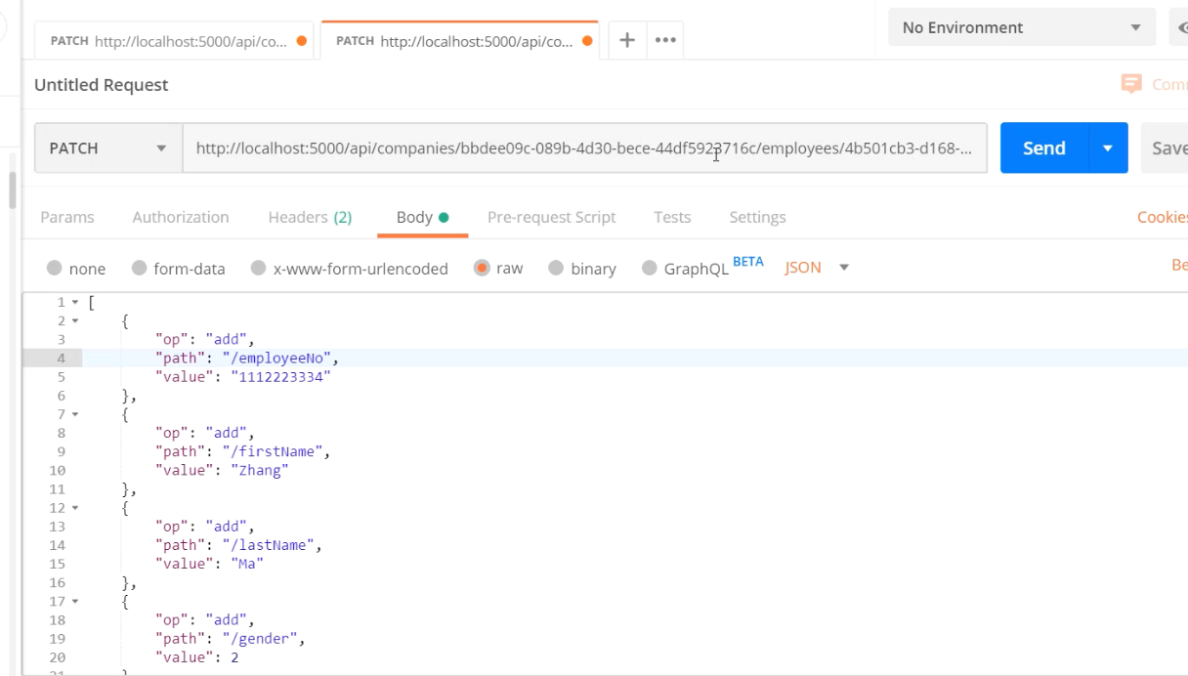Open the Send button dropdown arrow
This screenshot has height=676, width=1188.
[1108, 148]
